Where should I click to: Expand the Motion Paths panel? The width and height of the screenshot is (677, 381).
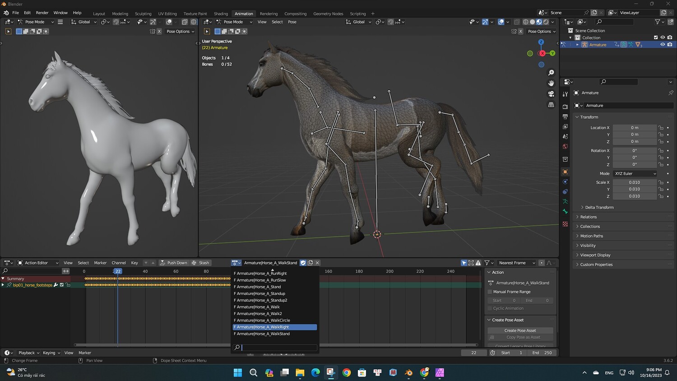tap(591, 236)
